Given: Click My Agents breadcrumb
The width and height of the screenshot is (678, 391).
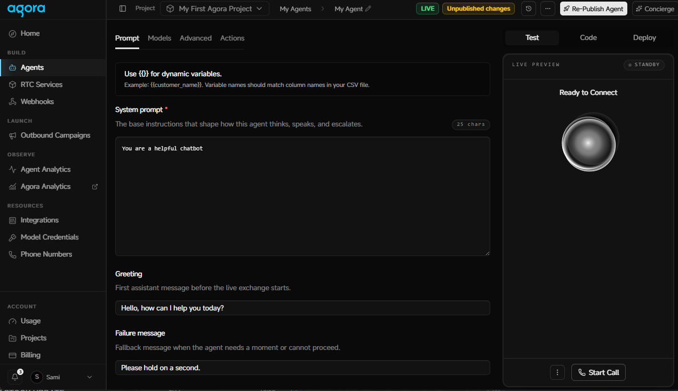Looking at the screenshot, I should click(x=296, y=9).
